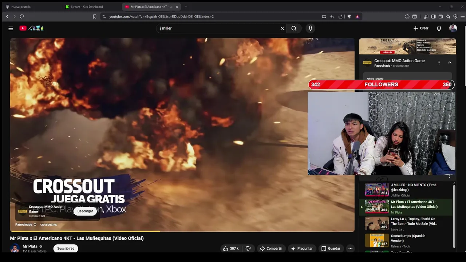Screen dimensions: 466x262
Task: Play Goosebumps (Spanish Version) playlist item
Action: (407, 241)
